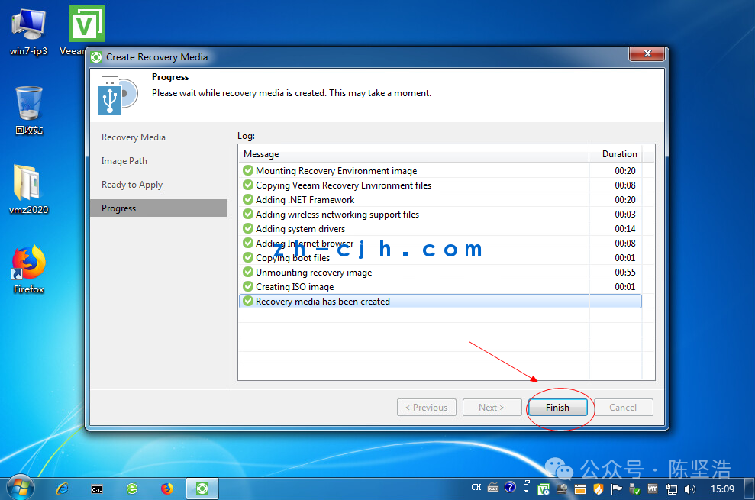The height and width of the screenshot is (500, 755).
Task: Close the Create Recovery Media dialog
Action: coord(647,53)
